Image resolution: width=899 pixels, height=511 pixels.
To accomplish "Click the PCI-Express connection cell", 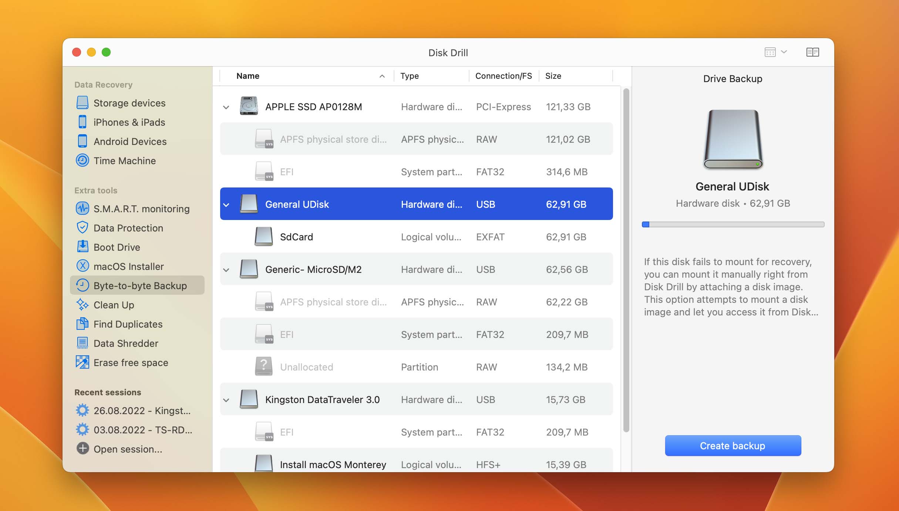I will coord(503,106).
